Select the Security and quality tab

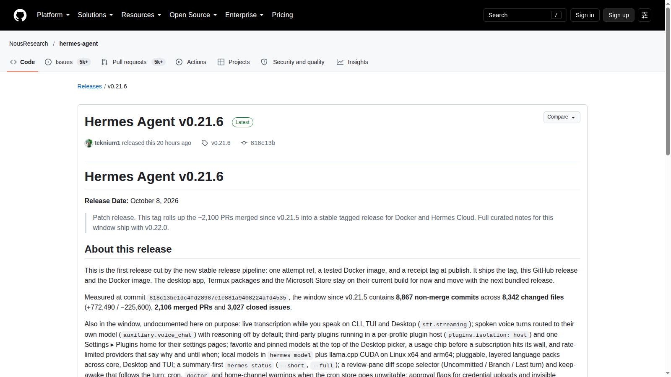click(293, 62)
